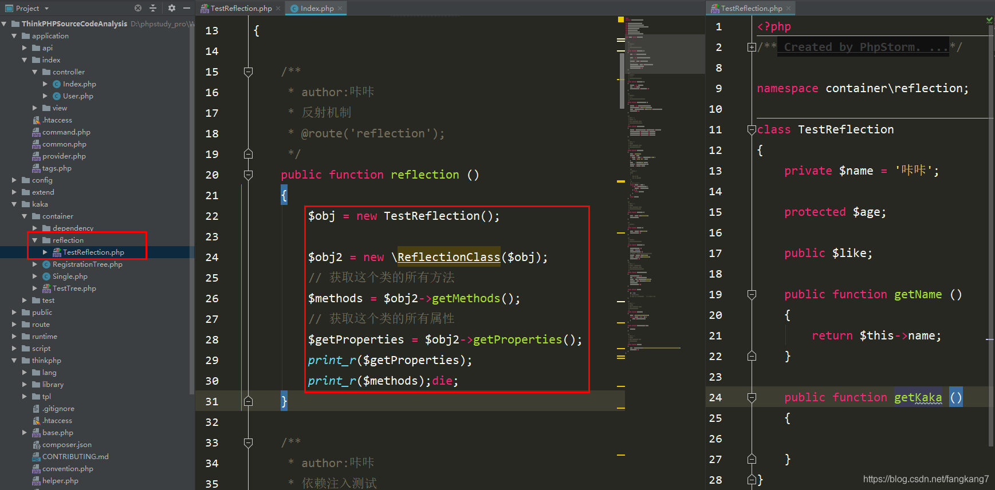Collapse the thinkphp folder
The image size is (995, 490).
tap(14, 361)
